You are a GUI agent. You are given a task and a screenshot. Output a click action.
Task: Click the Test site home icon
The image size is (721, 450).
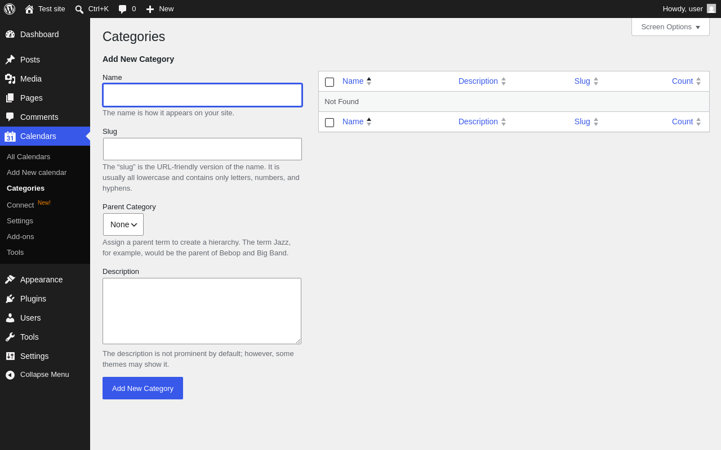29,9
